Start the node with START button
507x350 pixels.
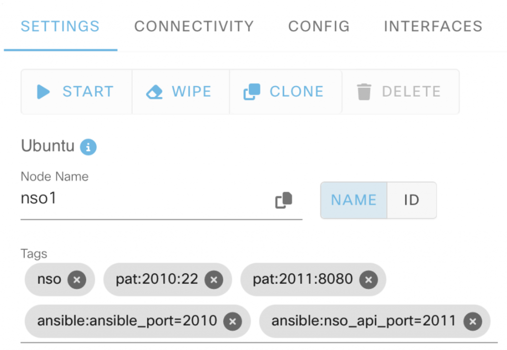point(76,92)
